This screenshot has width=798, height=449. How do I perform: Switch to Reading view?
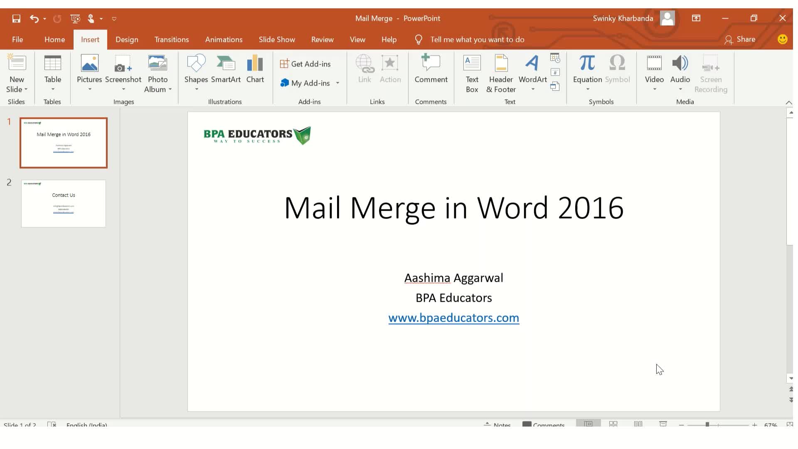tap(638, 424)
